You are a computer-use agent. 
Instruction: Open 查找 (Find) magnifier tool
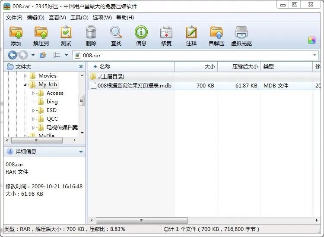coord(116,32)
